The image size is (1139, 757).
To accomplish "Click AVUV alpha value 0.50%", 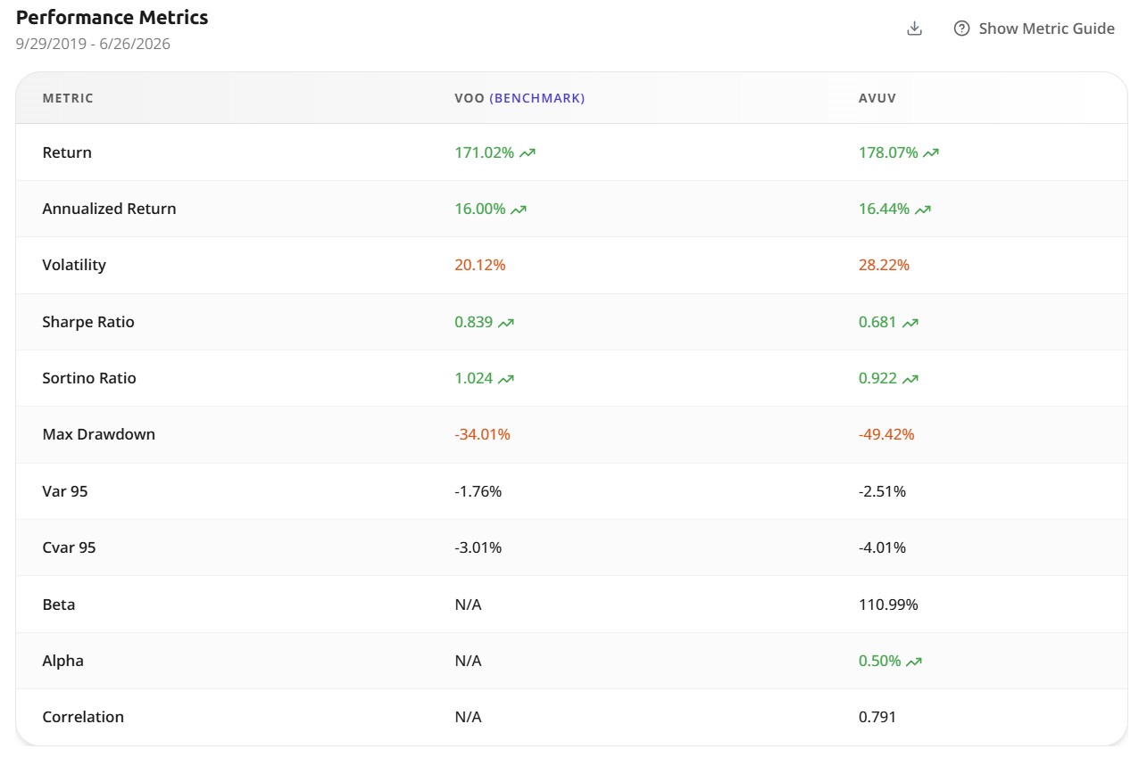I will 880,661.
